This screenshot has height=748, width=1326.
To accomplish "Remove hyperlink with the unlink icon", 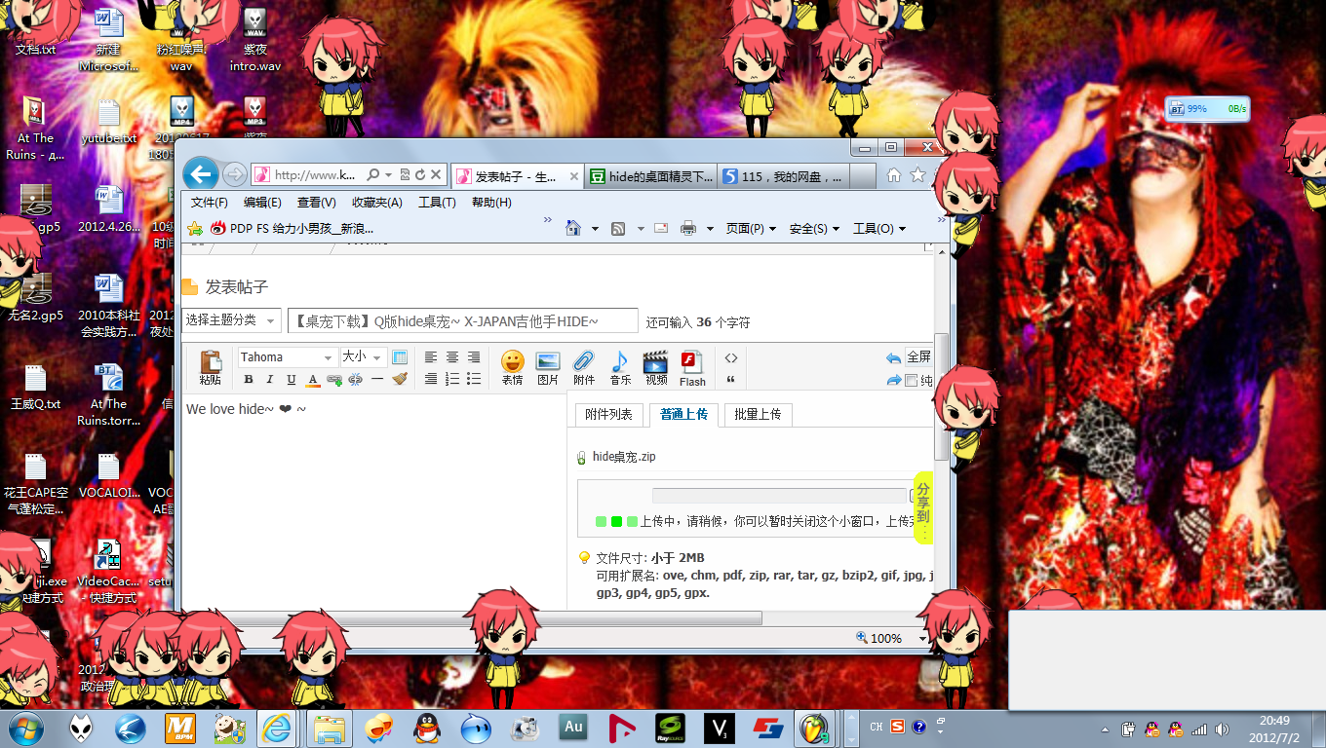I will coord(356,379).
